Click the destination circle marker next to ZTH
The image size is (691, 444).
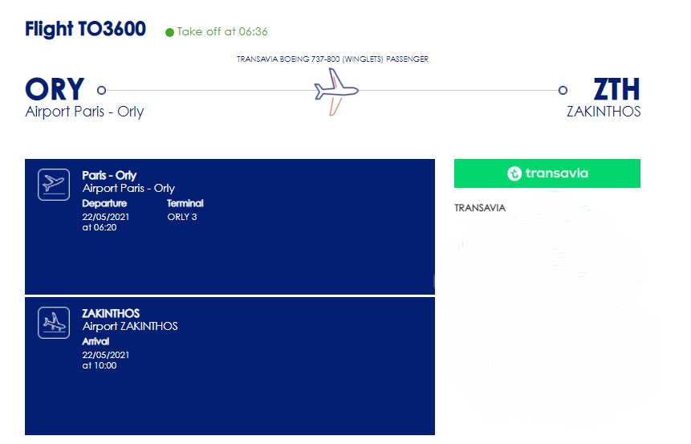[563, 91]
